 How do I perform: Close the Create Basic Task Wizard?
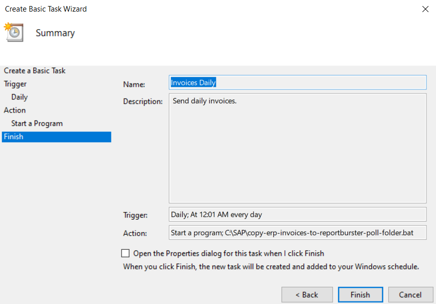click(425, 9)
